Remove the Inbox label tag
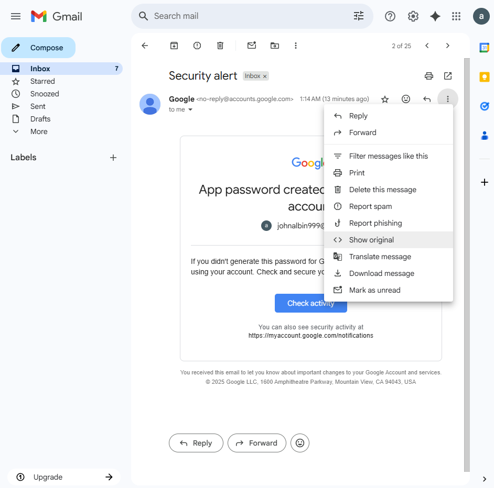The width and height of the screenshot is (494, 488). pos(265,76)
